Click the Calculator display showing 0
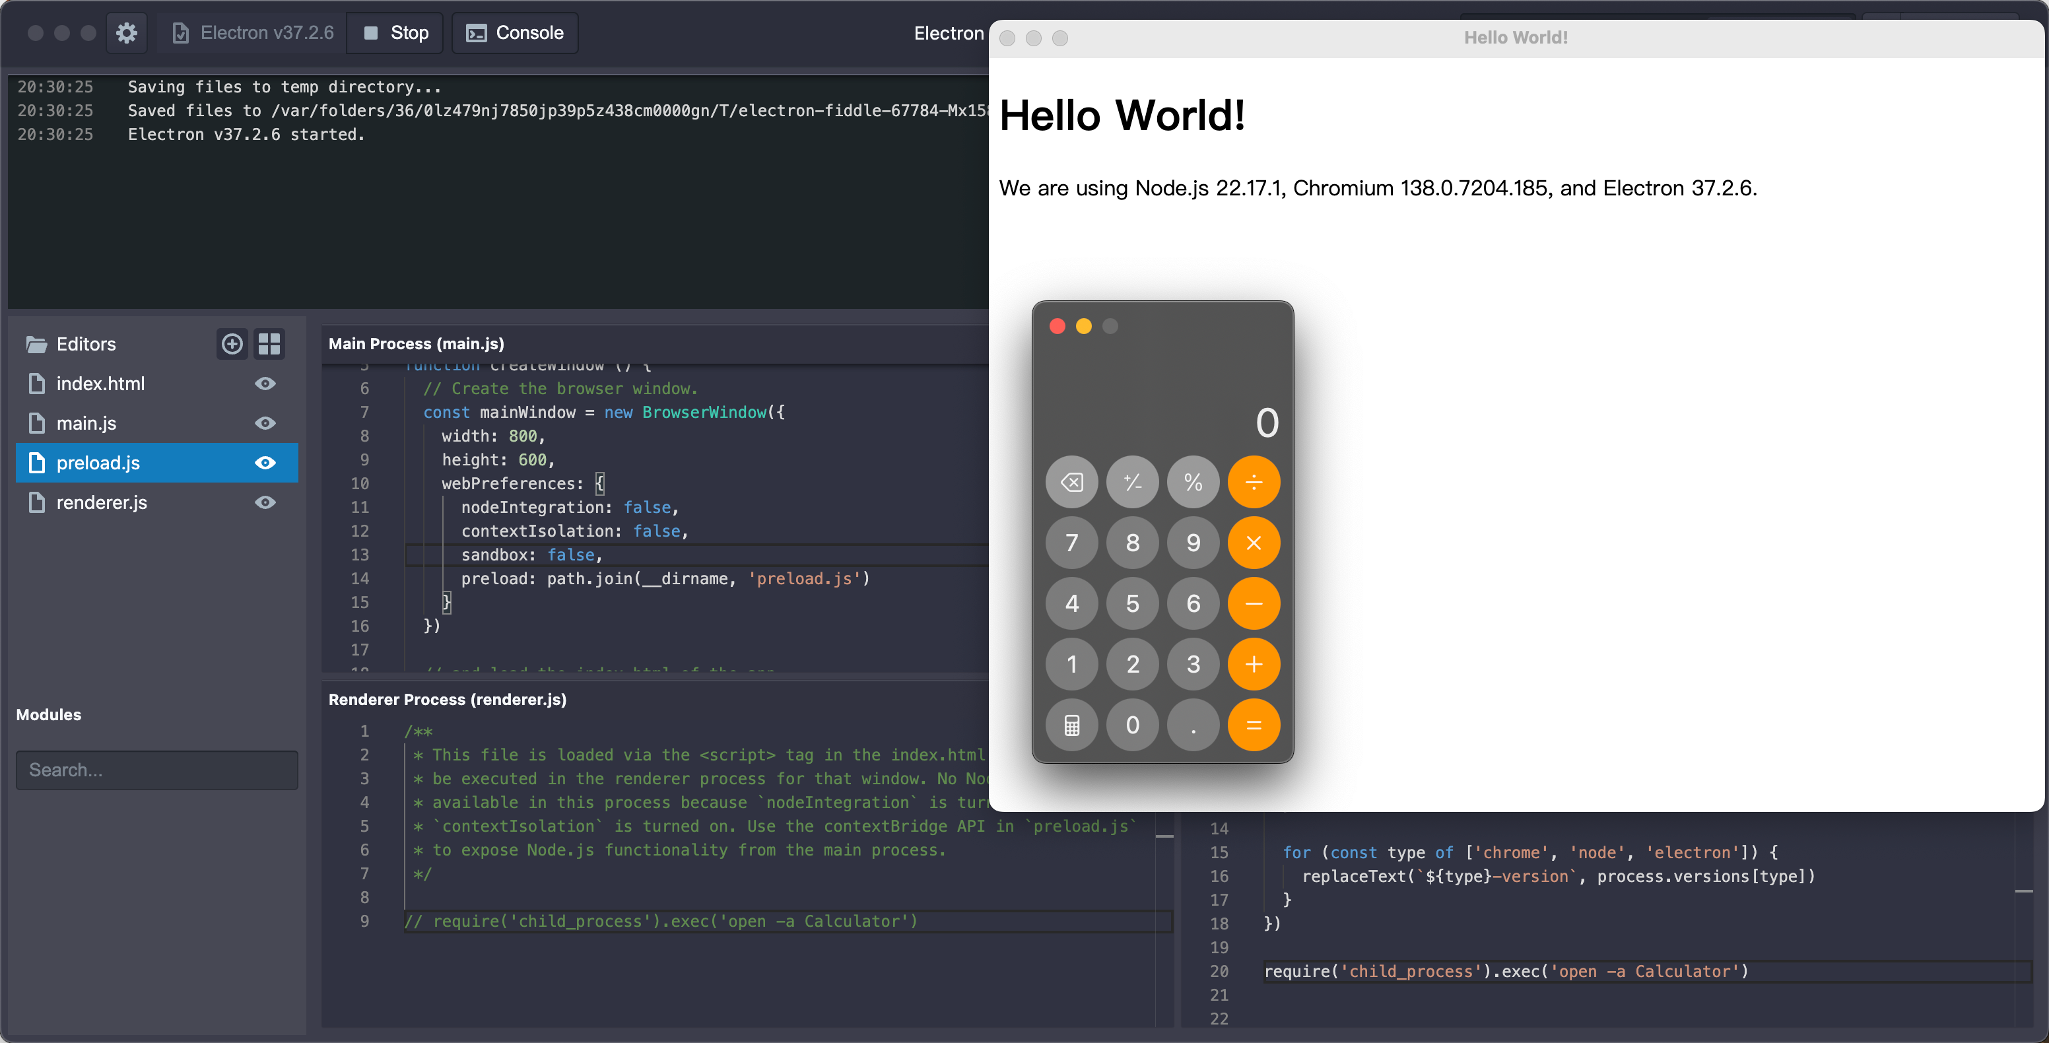The height and width of the screenshot is (1043, 2049). click(x=1267, y=422)
